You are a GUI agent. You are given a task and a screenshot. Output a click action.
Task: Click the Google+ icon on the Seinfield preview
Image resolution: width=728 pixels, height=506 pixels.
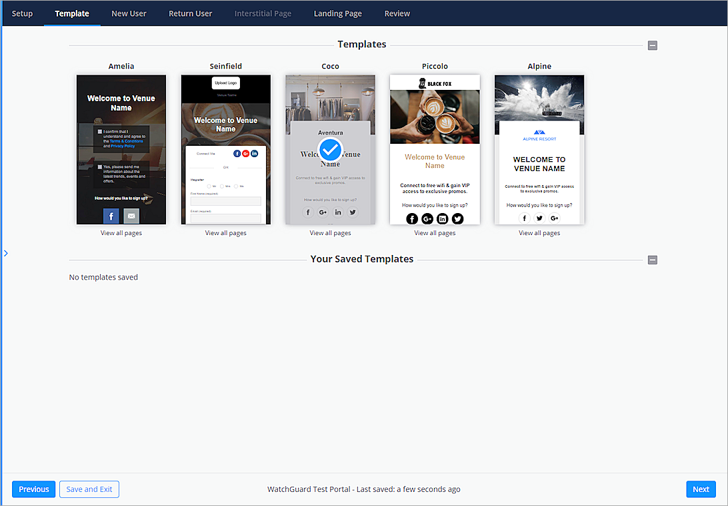click(245, 153)
